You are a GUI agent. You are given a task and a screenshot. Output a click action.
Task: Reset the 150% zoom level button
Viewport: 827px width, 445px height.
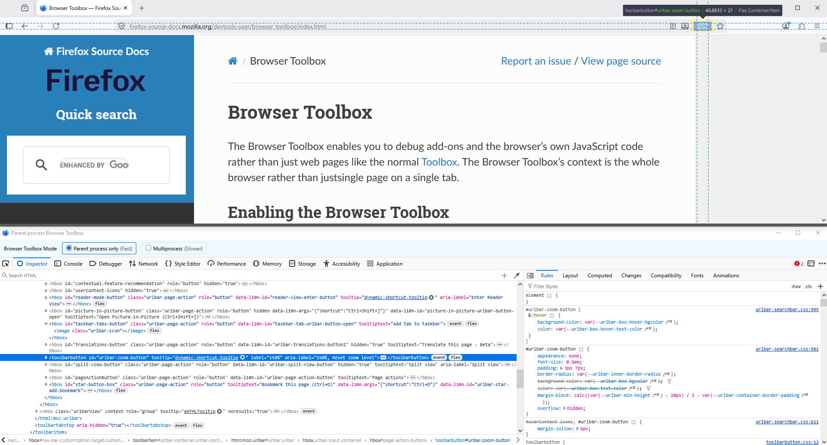tap(702, 26)
